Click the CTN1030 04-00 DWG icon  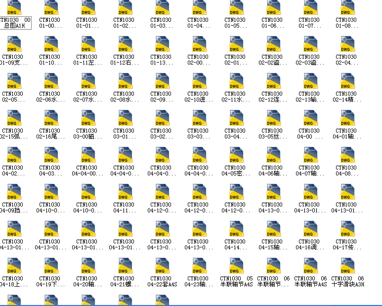point(310,118)
